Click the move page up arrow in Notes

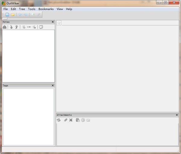pos(17,27)
